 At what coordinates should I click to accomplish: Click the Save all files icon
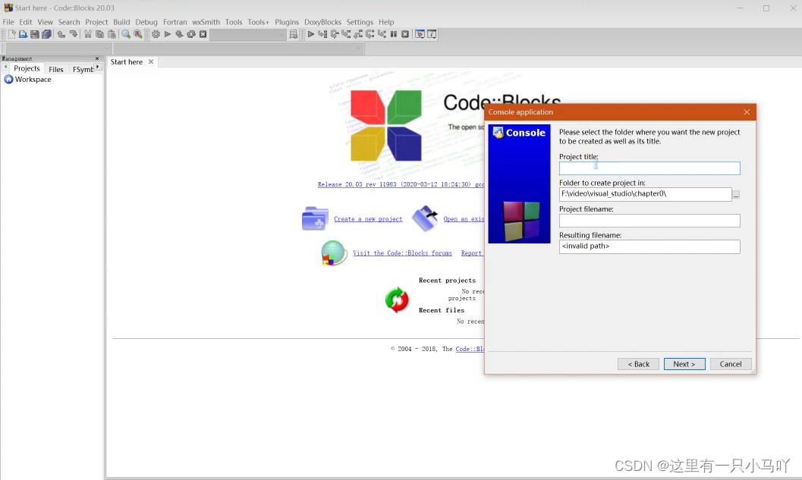point(46,34)
